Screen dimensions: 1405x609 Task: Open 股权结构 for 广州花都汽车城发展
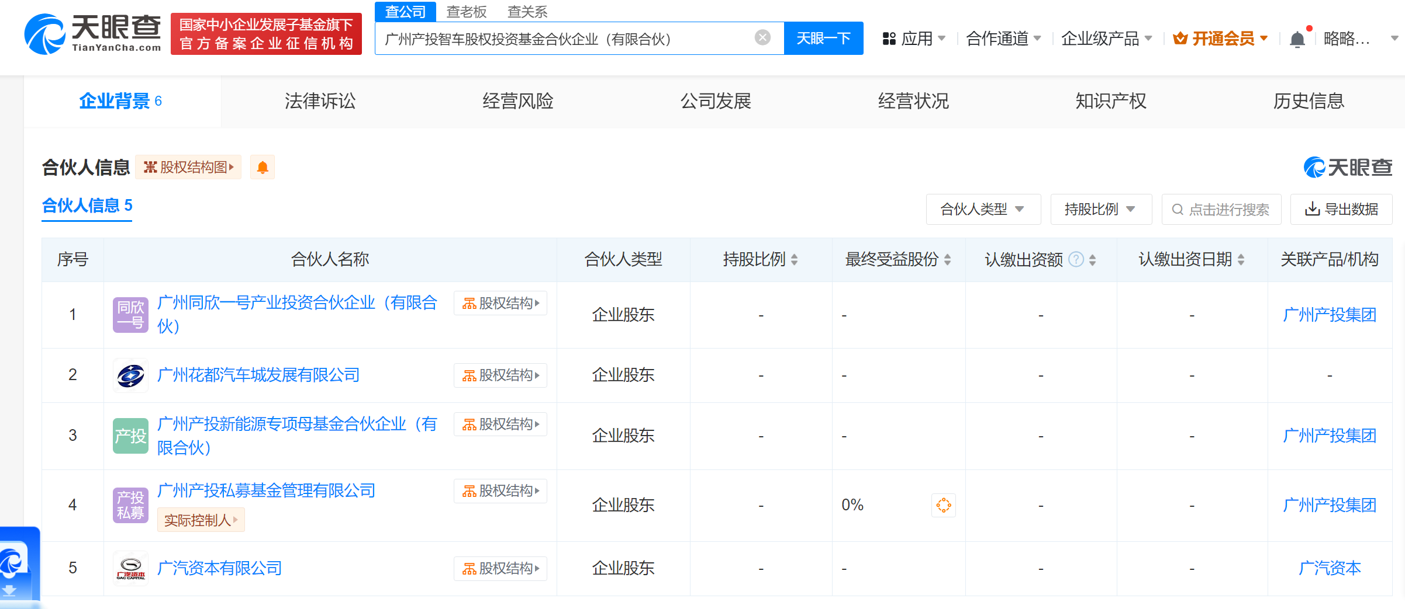point(500,375)
